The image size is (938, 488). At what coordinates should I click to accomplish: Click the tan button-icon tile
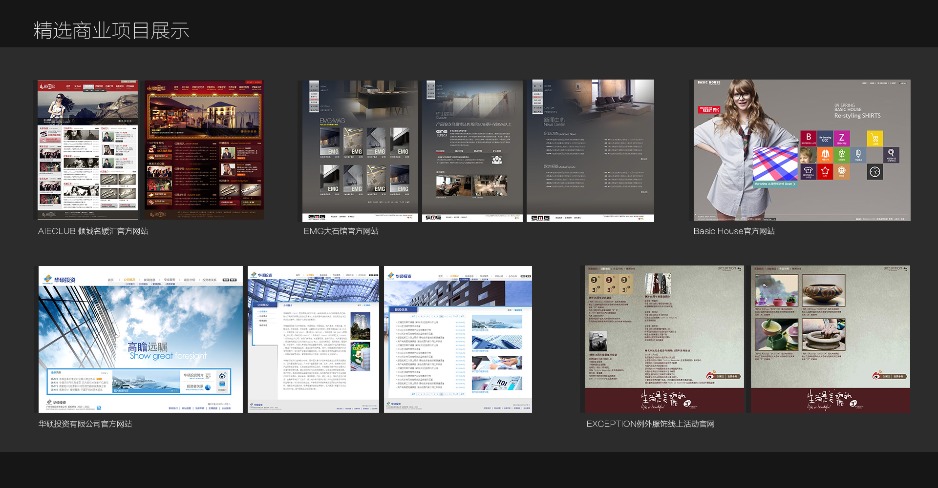click(842, 172)
